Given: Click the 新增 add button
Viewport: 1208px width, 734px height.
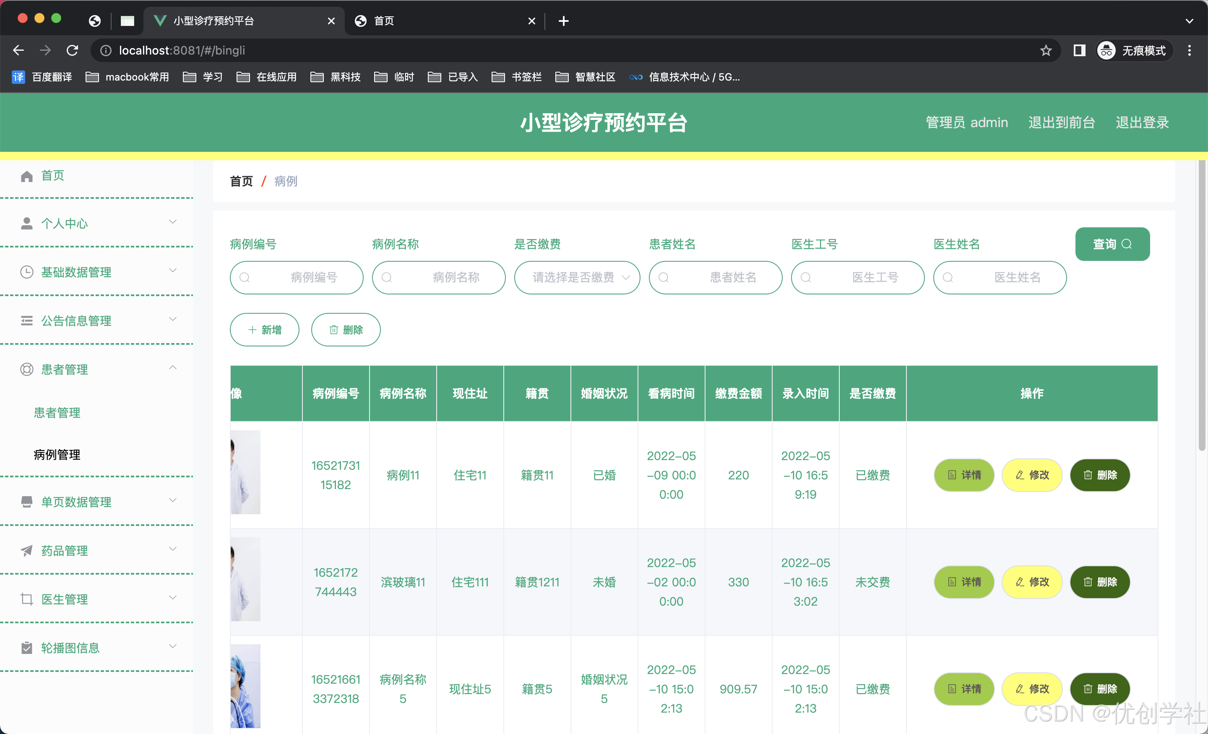Looking at the screenshot, I should coord(265,330).
